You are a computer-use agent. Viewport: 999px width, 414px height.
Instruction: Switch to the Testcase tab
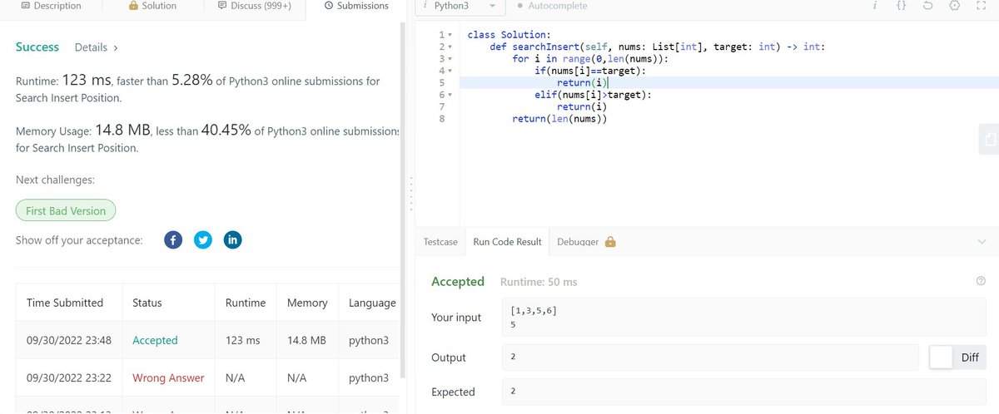click(x=440, y=242)
